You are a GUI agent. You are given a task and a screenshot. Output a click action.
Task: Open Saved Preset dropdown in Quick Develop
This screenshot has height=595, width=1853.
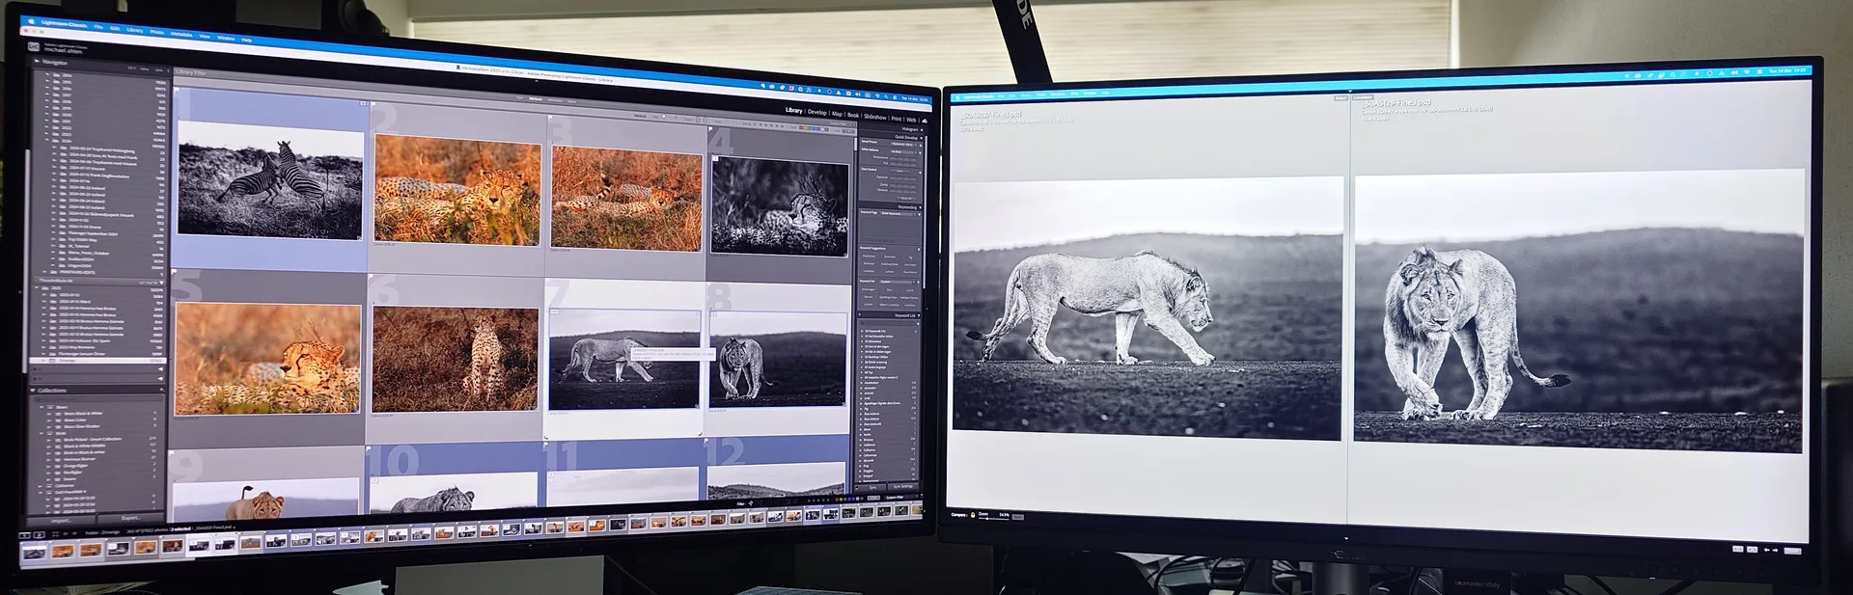903,145
